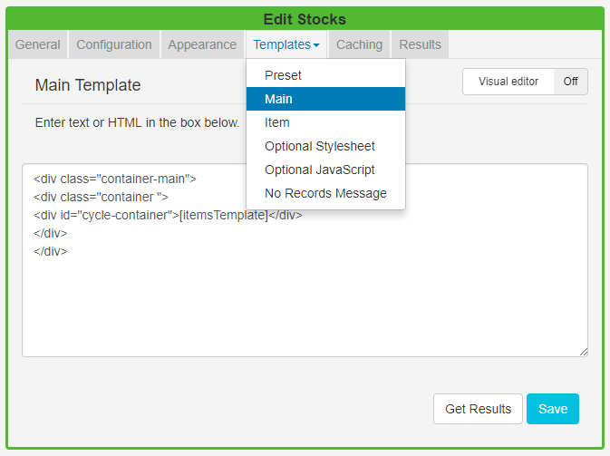Click the Edit Stocks title bar

tap(305, 19)
